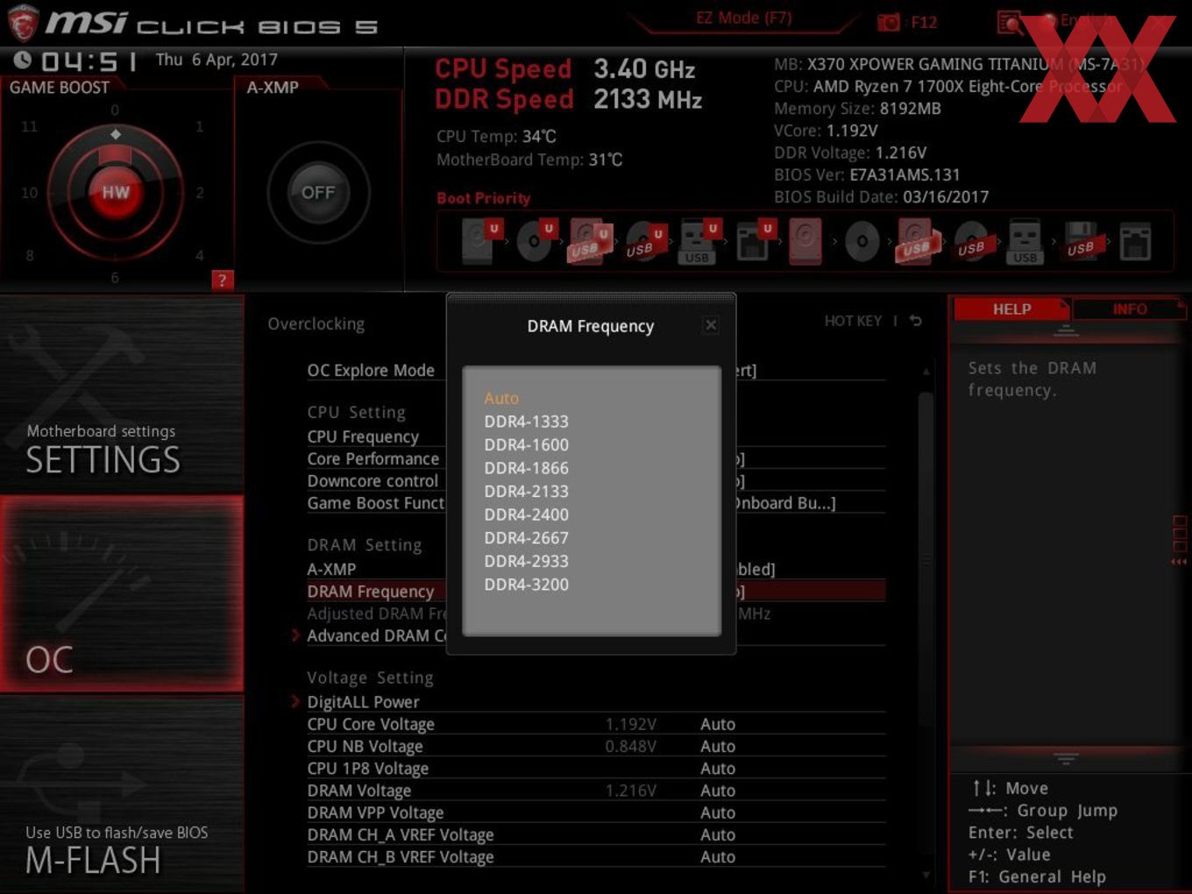Click Auto value for CPU 1P8 Voltage
The width and height of the screenshot is (1192, 894).
coord(718,768)
